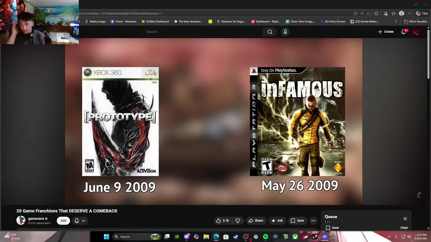
Task: Open Clone Hero Songs bookmark
Action: tap(300, 22)
